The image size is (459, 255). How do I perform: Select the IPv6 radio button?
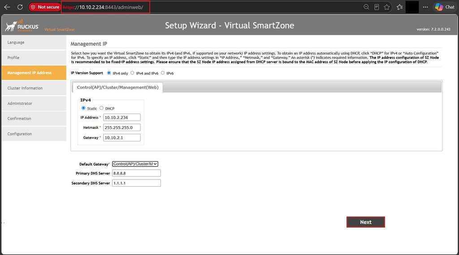pyautogui.click(x=163, y=73)
